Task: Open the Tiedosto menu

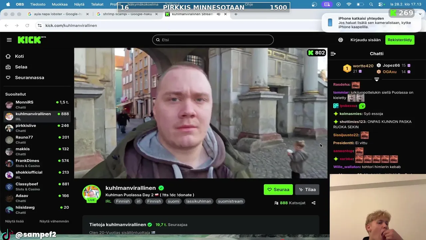Action: (x=38, y=4)
